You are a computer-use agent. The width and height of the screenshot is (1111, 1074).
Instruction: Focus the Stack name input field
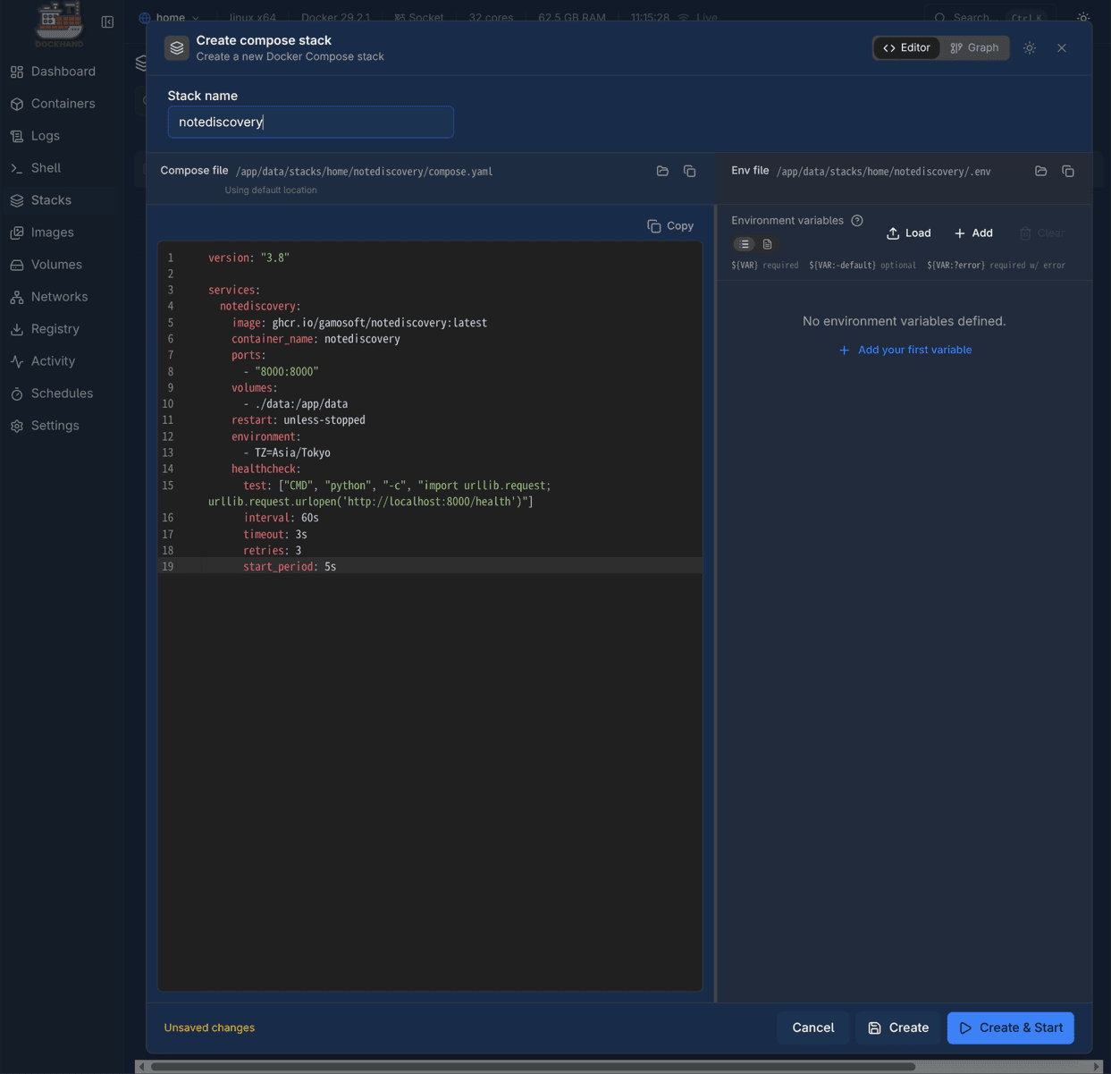[310, 123]
